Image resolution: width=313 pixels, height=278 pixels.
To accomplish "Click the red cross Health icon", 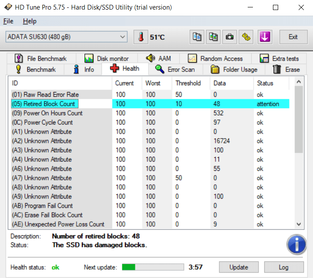I will (114, 68).
